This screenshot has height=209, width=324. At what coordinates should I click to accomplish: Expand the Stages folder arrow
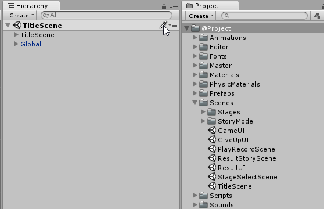[x=203, y=111]
